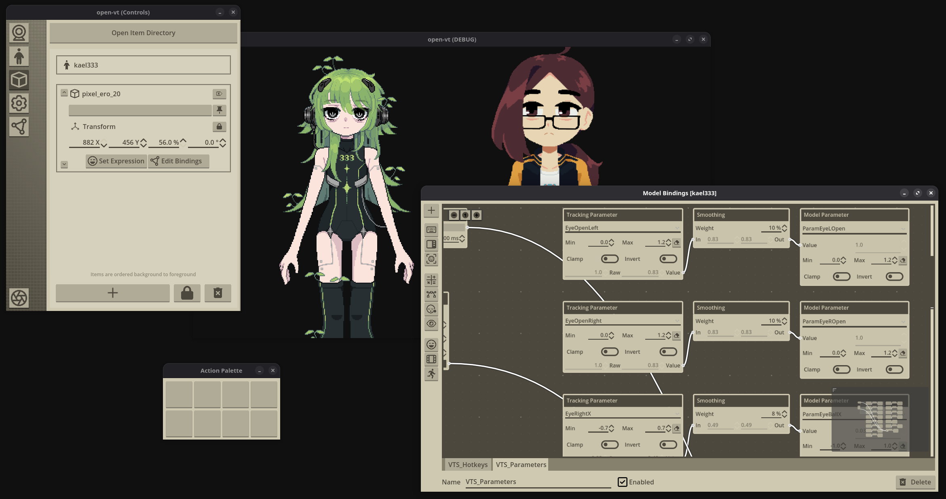
Task: Uncheck the Enabled checkbox
Action: (622, 482)
